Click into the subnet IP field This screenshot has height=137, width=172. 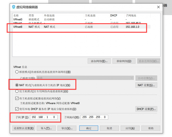(44, 117)
